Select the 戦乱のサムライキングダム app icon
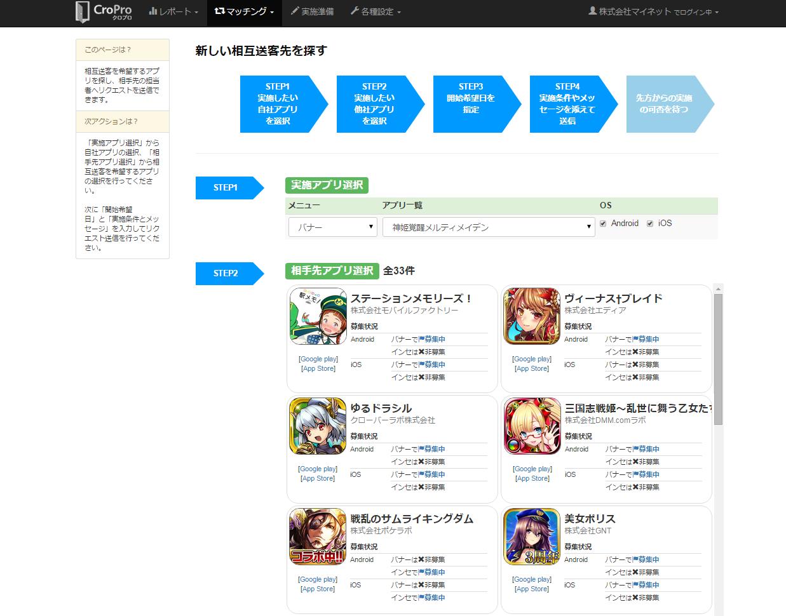Viewport: 786px width, 616px height. tap(318, 537)
